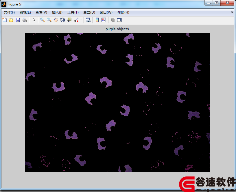The image size is (236, 192).
Task: Click the MATLAB logo in title bar
Action: [4, 4]
